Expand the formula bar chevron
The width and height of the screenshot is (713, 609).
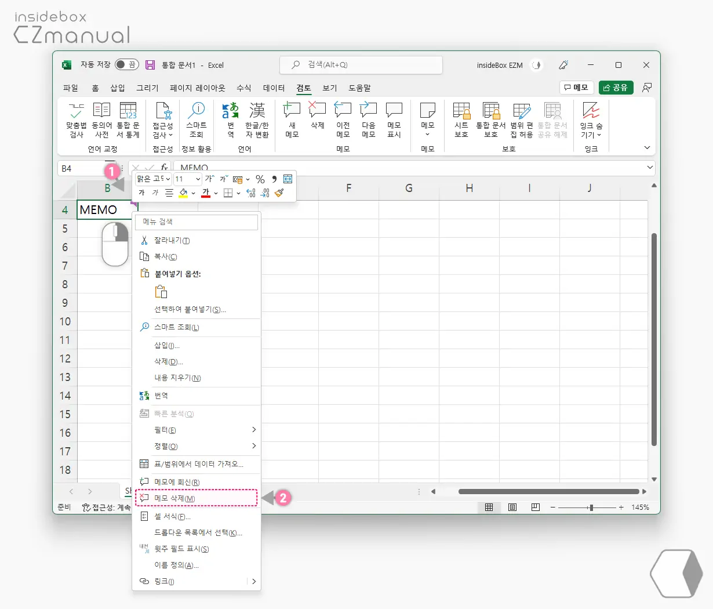(x=650, y=168)
